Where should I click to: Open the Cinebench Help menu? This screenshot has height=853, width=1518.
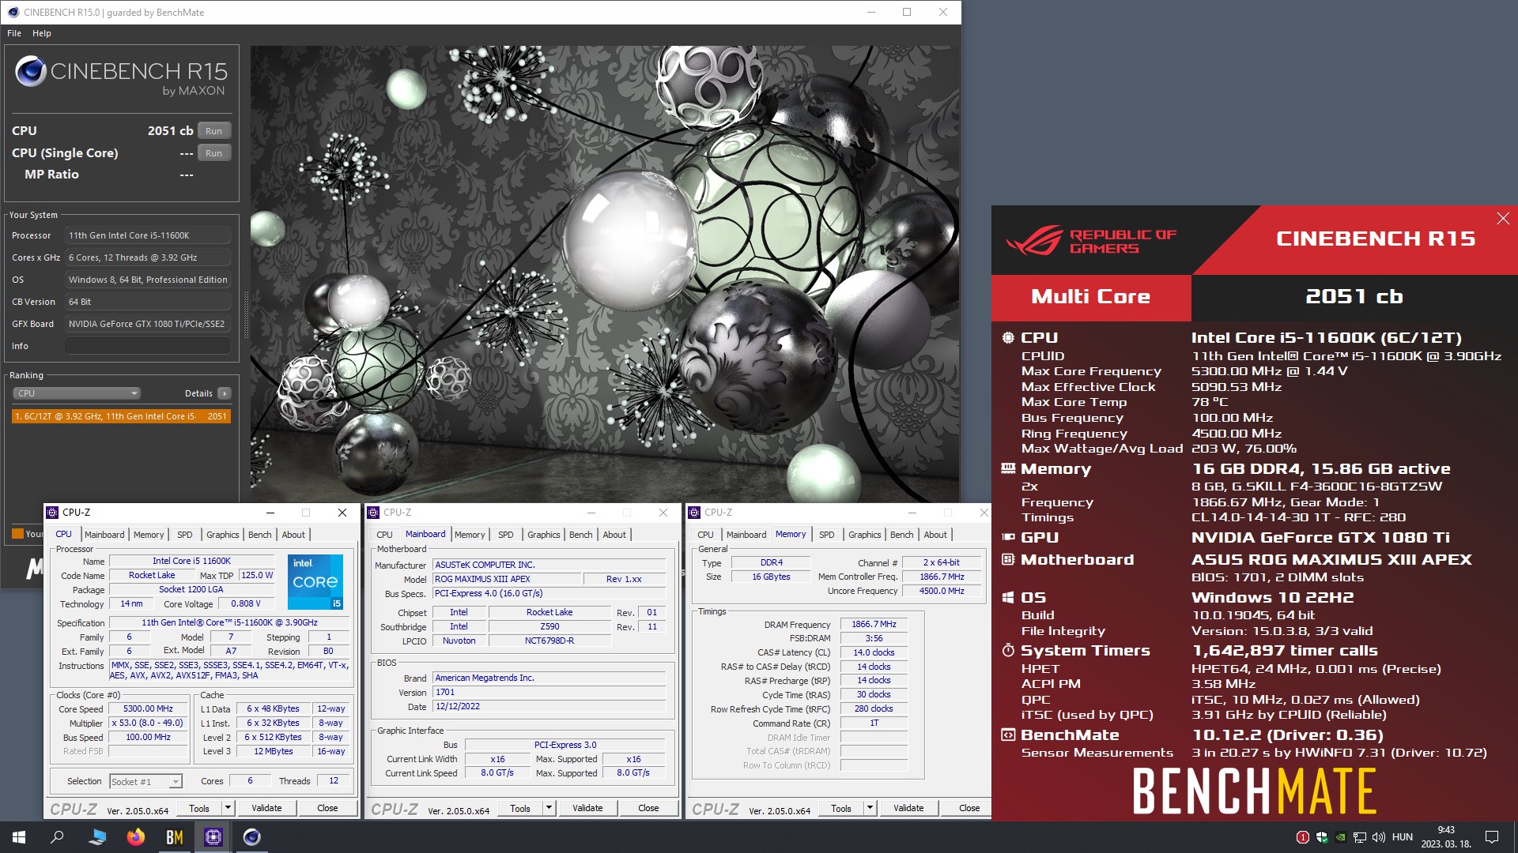[42, 33]
